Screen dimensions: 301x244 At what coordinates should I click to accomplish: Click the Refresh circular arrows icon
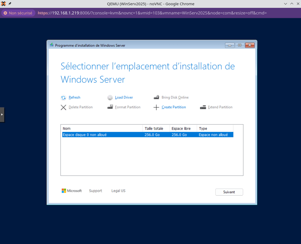coord(63,98)
